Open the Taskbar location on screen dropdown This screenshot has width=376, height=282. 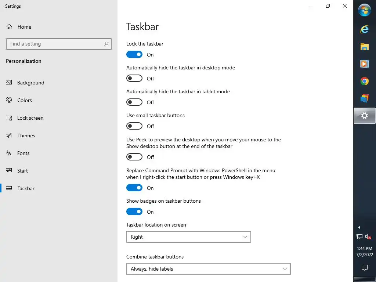[x=188, y=237]
